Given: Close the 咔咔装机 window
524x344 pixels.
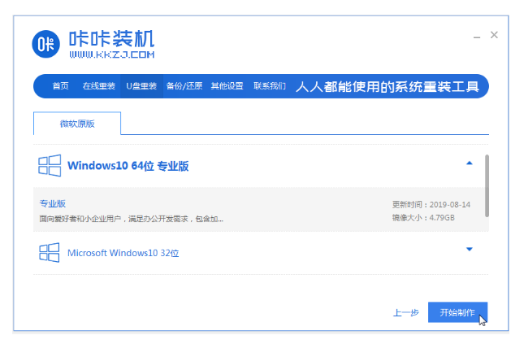Looking at the screenshot, I should click(494, 35).
